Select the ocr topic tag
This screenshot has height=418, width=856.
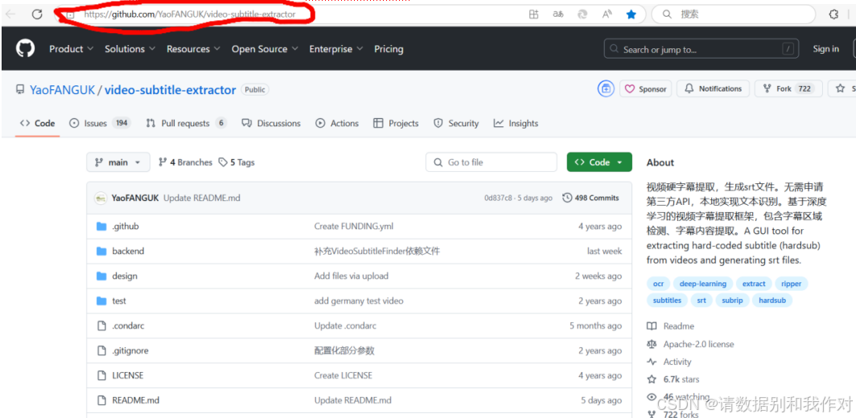(658, 284)
